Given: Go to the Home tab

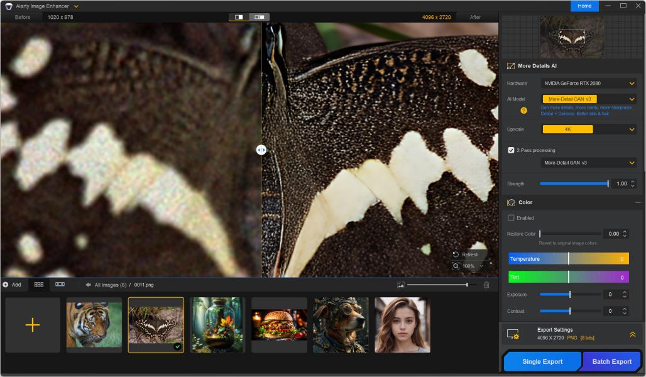Looking at the screenshot, I should 584,6.
